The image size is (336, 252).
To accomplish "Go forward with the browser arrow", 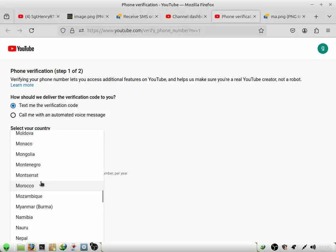I will click(20, 31).
